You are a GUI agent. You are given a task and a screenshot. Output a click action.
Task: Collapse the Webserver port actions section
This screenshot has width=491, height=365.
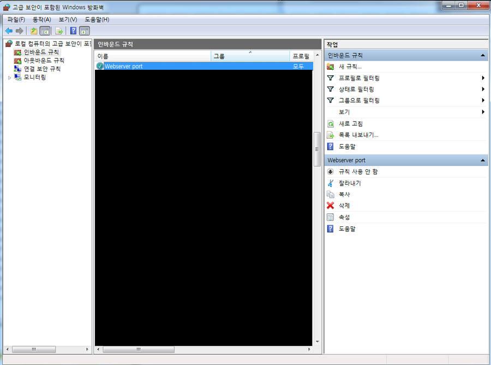483,160
